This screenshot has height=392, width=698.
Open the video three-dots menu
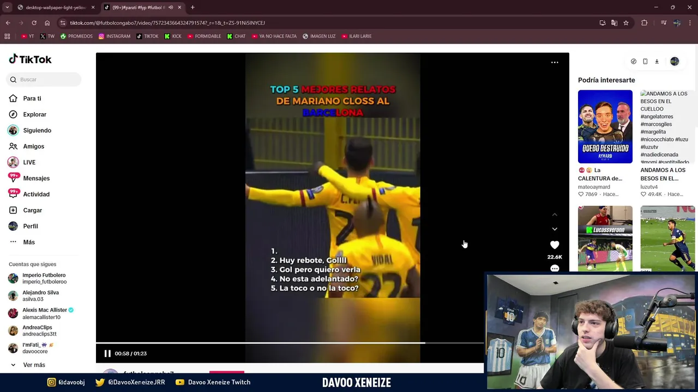click(555, 62)
